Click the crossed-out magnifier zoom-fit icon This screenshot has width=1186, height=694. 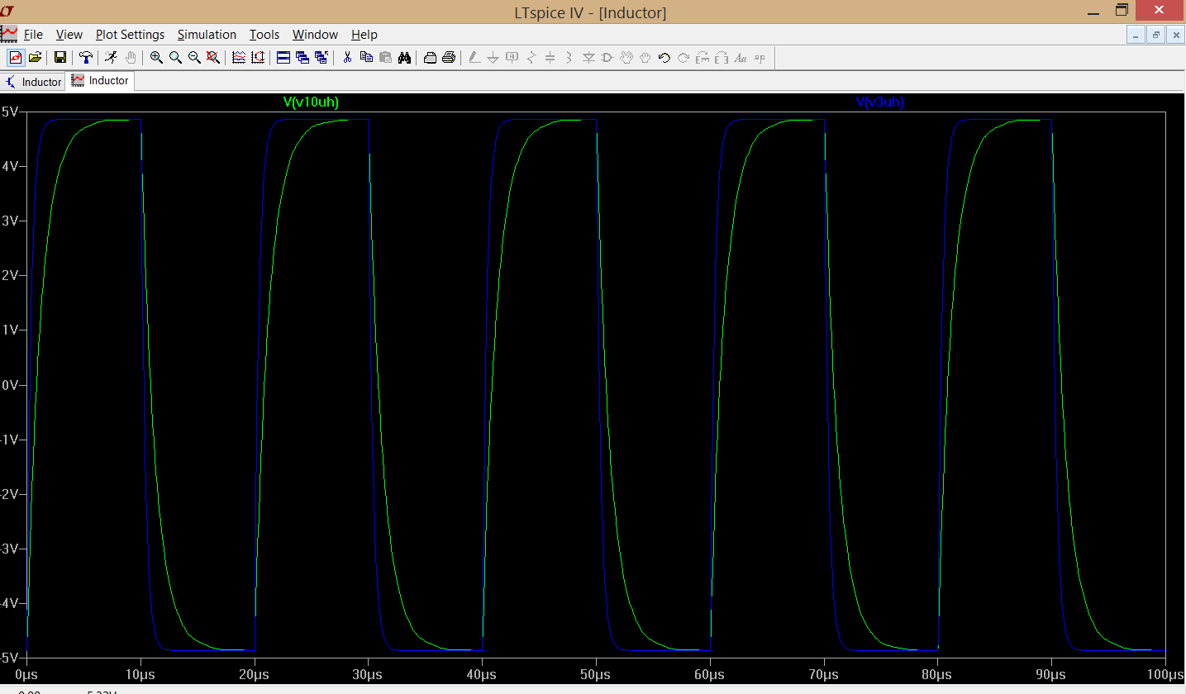click(x=213, y=57)
